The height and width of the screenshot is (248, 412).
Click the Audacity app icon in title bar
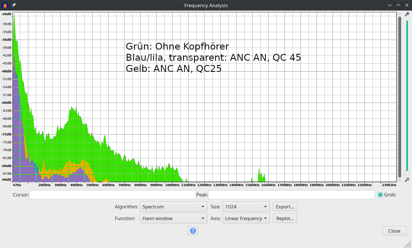[x=5, y=5]
